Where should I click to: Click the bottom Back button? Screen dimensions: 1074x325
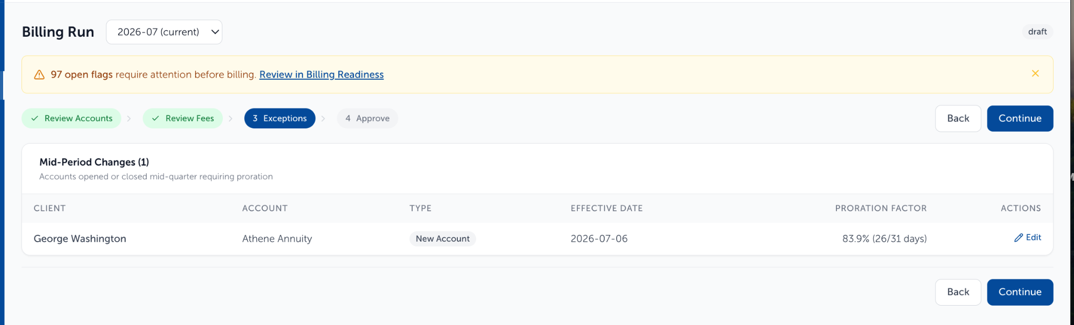(x=958, y=292)
